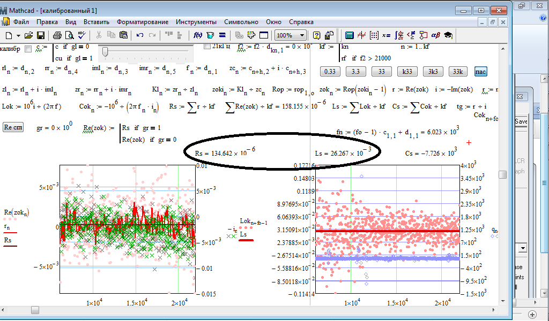549x321 pixels.
Task: Toggle the 21кГц checkbox
Action: tap(207, 46)
